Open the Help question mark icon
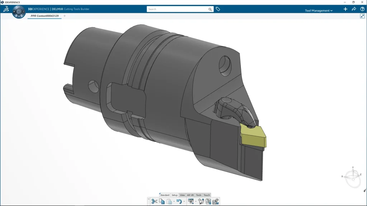Viewport: 367px width, 206px height. (362, 9)
